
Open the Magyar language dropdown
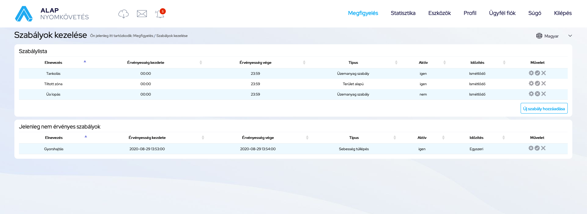pyautogui.click(x=554, y=36)
